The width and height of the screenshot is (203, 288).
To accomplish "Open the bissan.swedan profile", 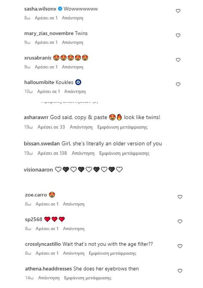I will tap(42, 143).
